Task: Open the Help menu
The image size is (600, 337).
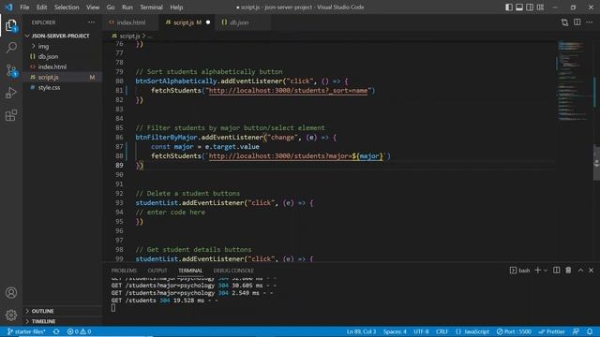Action: (x=176, y=7)
